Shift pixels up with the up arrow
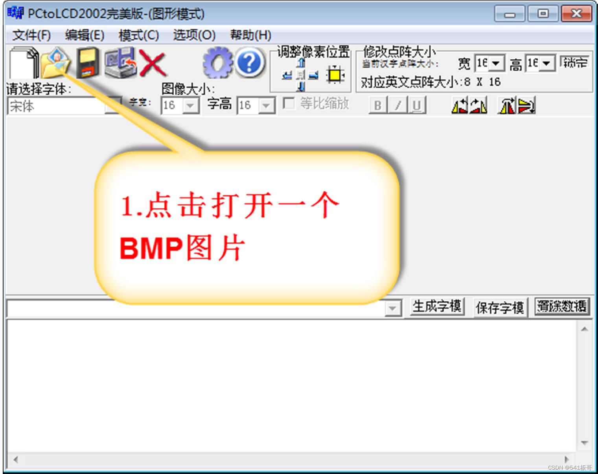Screen dimensions: 598x474 301,62
